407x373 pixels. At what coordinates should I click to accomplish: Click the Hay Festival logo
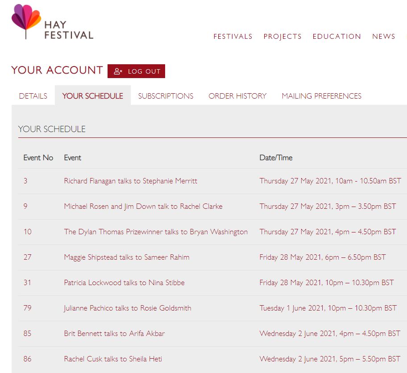click(52, 22)
